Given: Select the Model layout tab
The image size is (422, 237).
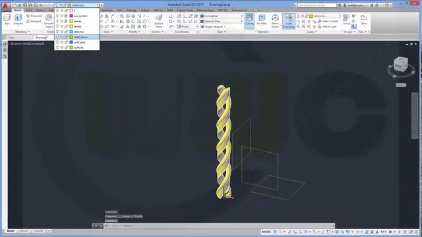Looking at the screenshot, I should pos(11,231).
